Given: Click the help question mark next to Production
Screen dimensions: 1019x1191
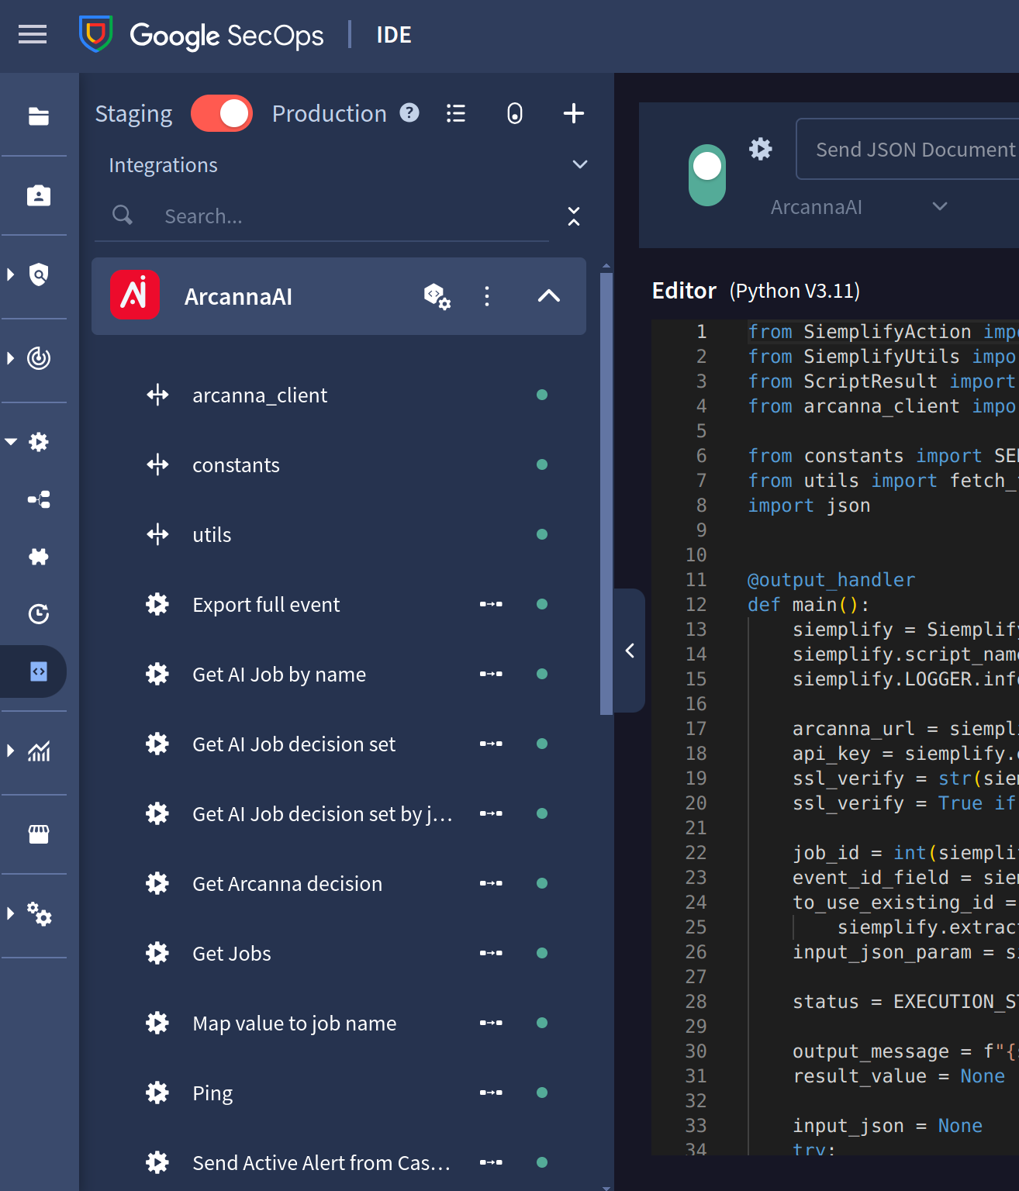Looking at the screenshot, I should click(x=409, y=113).
